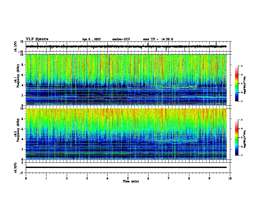Click the ch.1 color bar 'log(PSD)' label
Viewport: 259px width, 200px height.
click(245, 85)
